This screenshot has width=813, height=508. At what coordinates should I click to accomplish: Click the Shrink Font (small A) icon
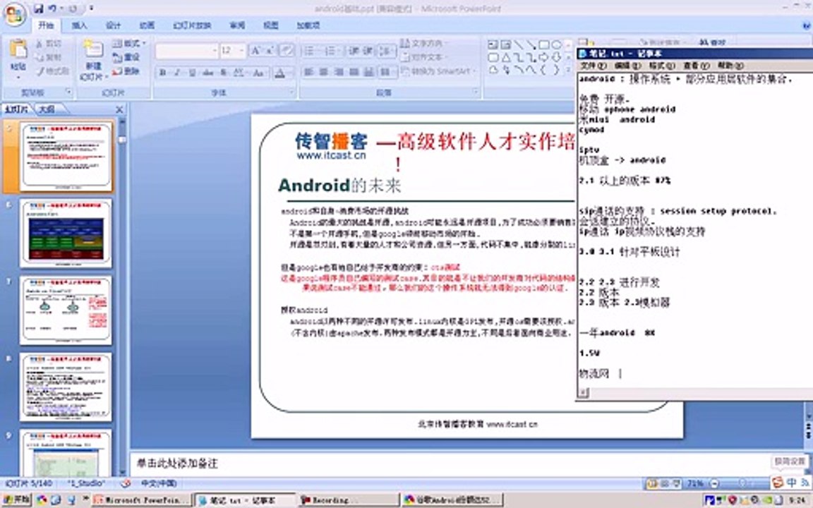coord(270,50)
